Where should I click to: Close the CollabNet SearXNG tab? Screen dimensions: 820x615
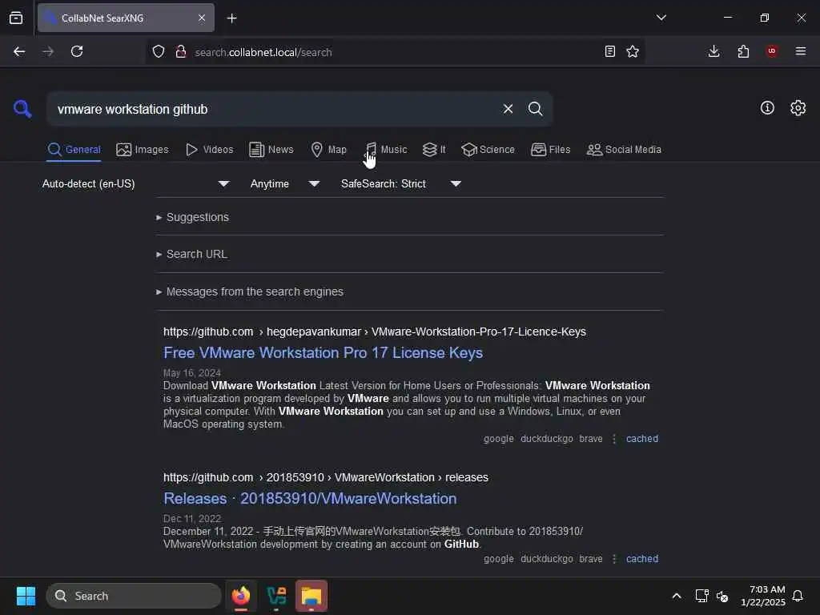202,18
